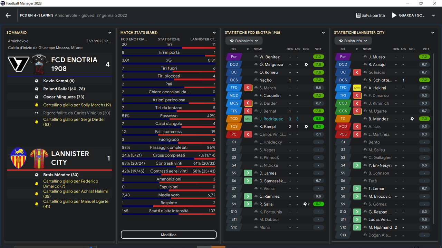
Task: Sort FCD Enotria list by NOME column
Action: [x=258, y=49]
